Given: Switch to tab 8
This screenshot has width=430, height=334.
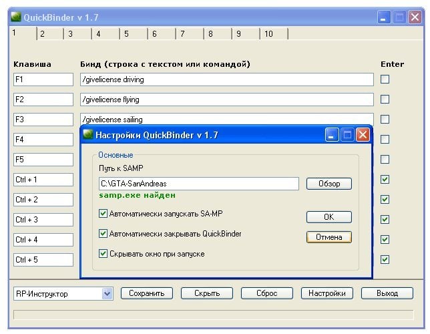Looking at the screenshot, I should click(x=218, y=34).
